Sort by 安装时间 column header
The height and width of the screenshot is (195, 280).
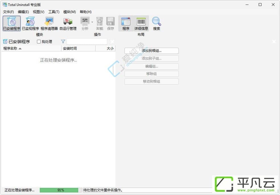[x=78, y=48]
